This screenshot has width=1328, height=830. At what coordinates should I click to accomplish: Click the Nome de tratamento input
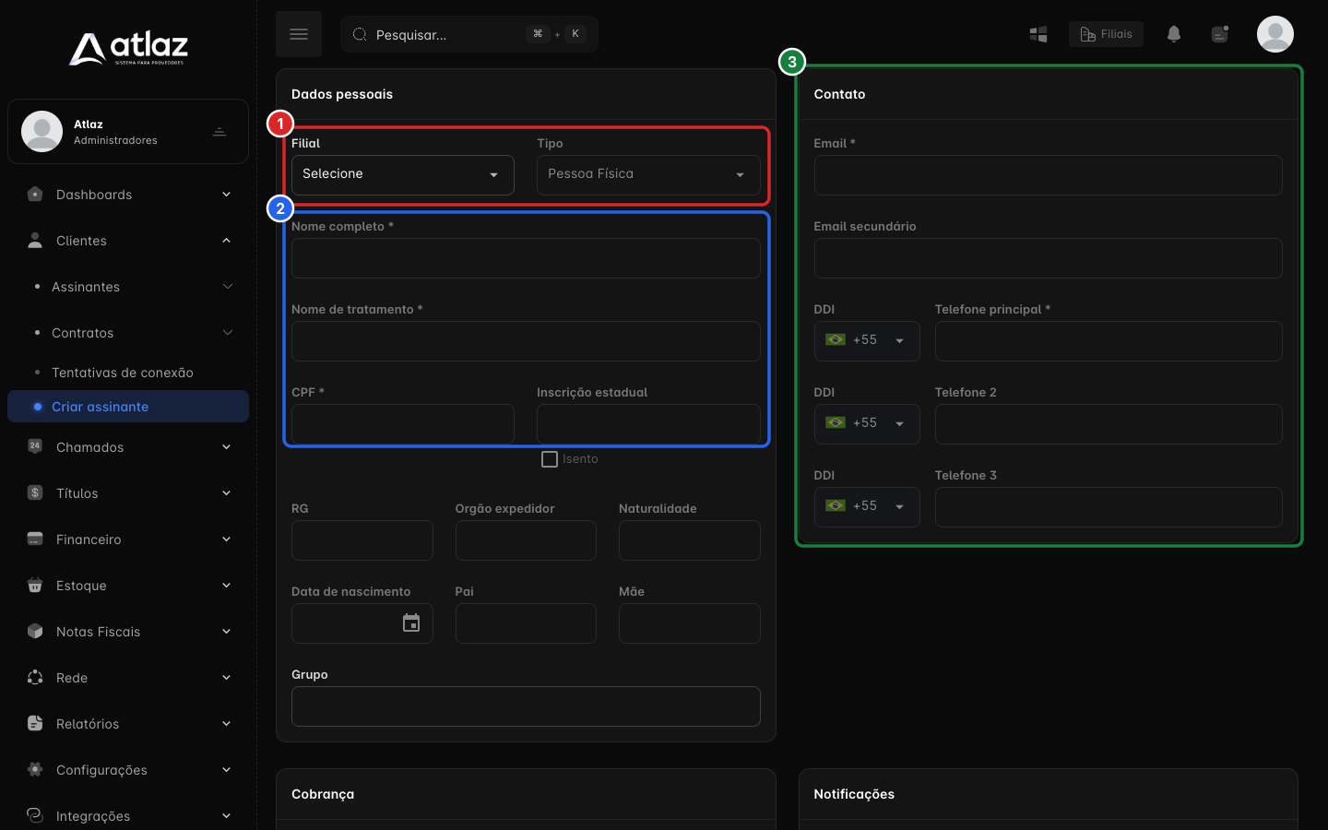click(x=526, y=341)
